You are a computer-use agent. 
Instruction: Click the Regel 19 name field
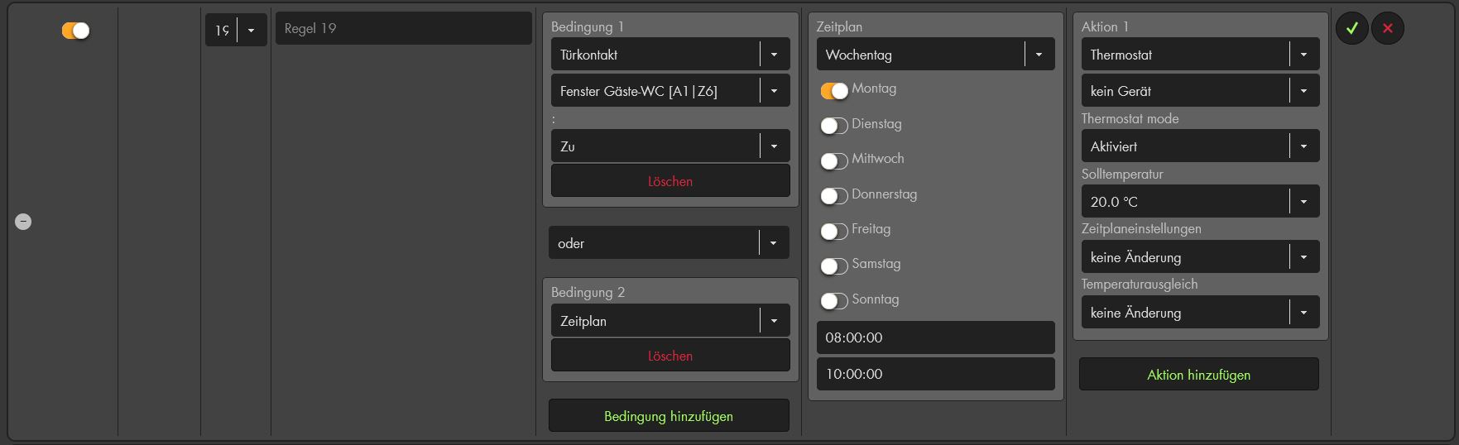click(x=403, y=28)
